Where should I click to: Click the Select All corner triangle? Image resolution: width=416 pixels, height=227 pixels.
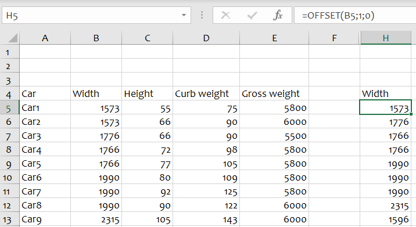[13, 38]
